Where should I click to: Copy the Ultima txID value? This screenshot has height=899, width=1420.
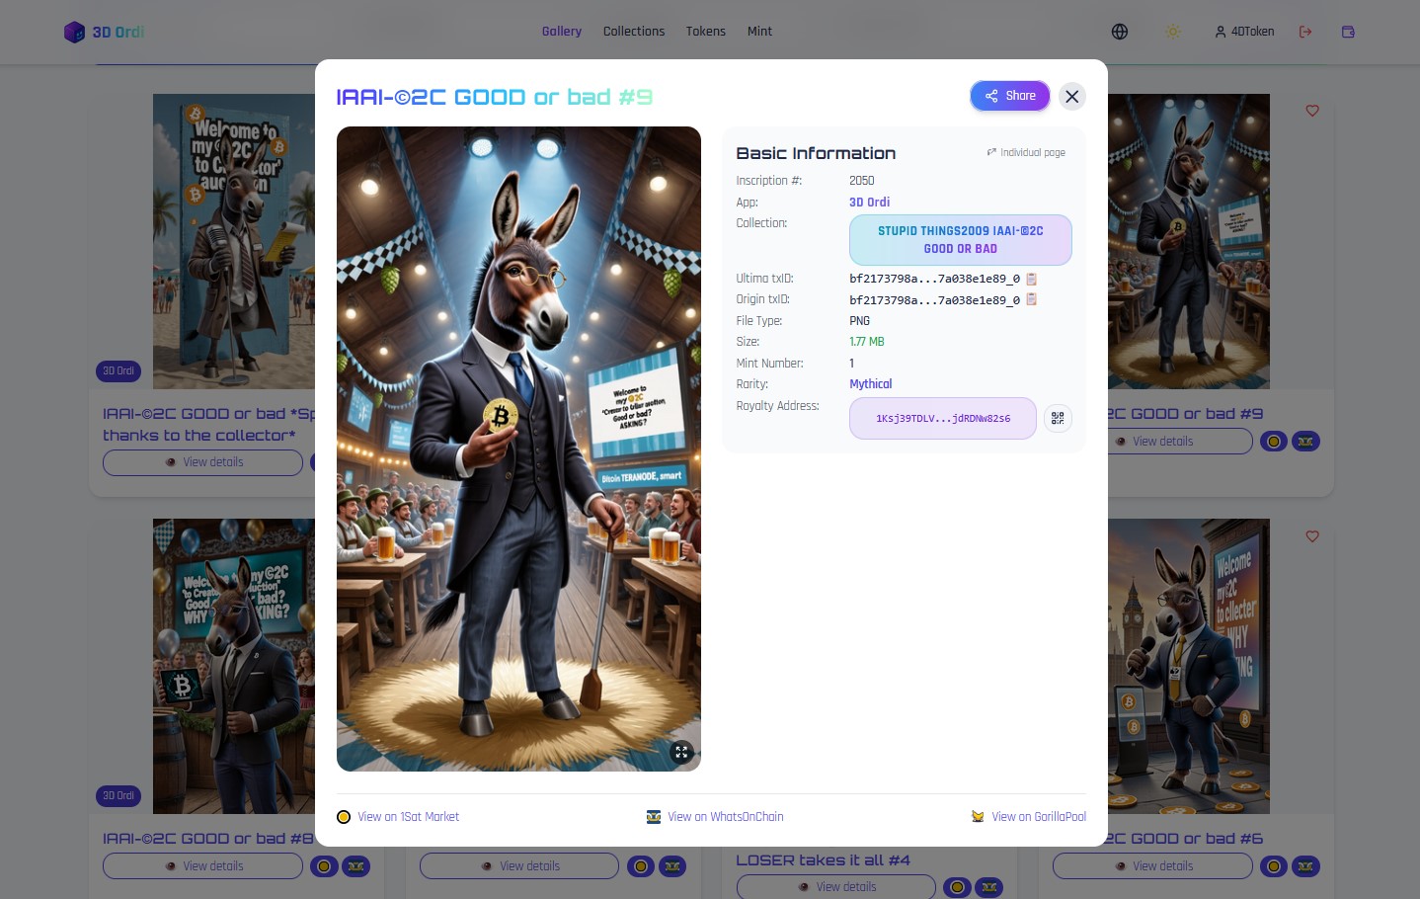[x=1031, y=279]
